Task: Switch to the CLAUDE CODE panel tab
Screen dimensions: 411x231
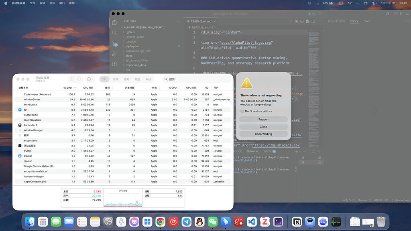Action: pos(337,21)
